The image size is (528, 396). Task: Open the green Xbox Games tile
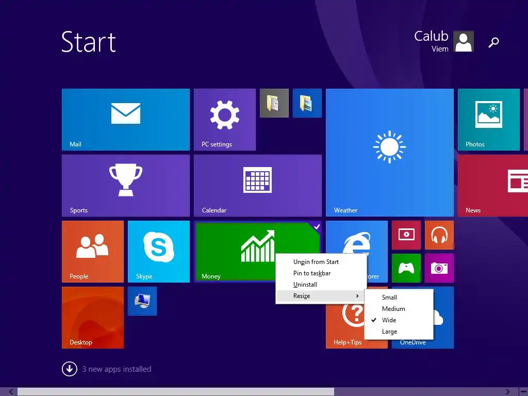click(406, 268)
